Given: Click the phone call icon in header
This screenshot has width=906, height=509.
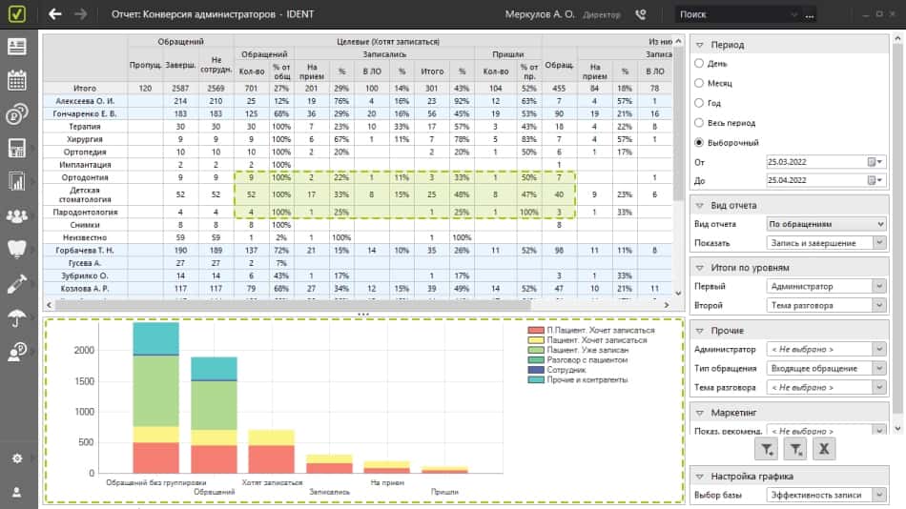Looking at the screenshot, I should point(639,14).
